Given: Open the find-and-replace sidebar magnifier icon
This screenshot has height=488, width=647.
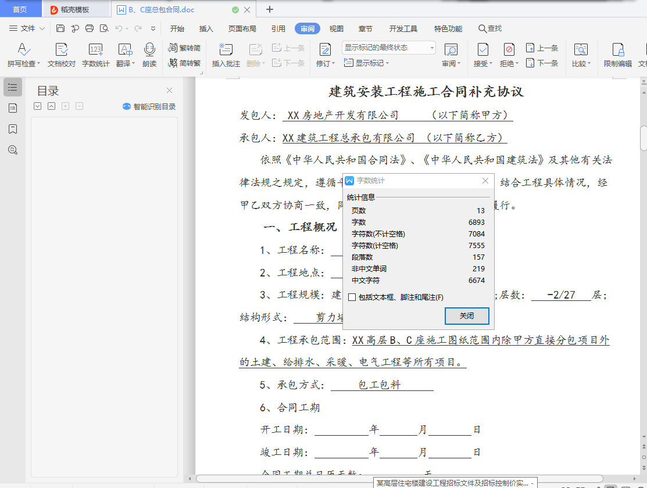Looking at the screenshot, I should tap(13, 150).
